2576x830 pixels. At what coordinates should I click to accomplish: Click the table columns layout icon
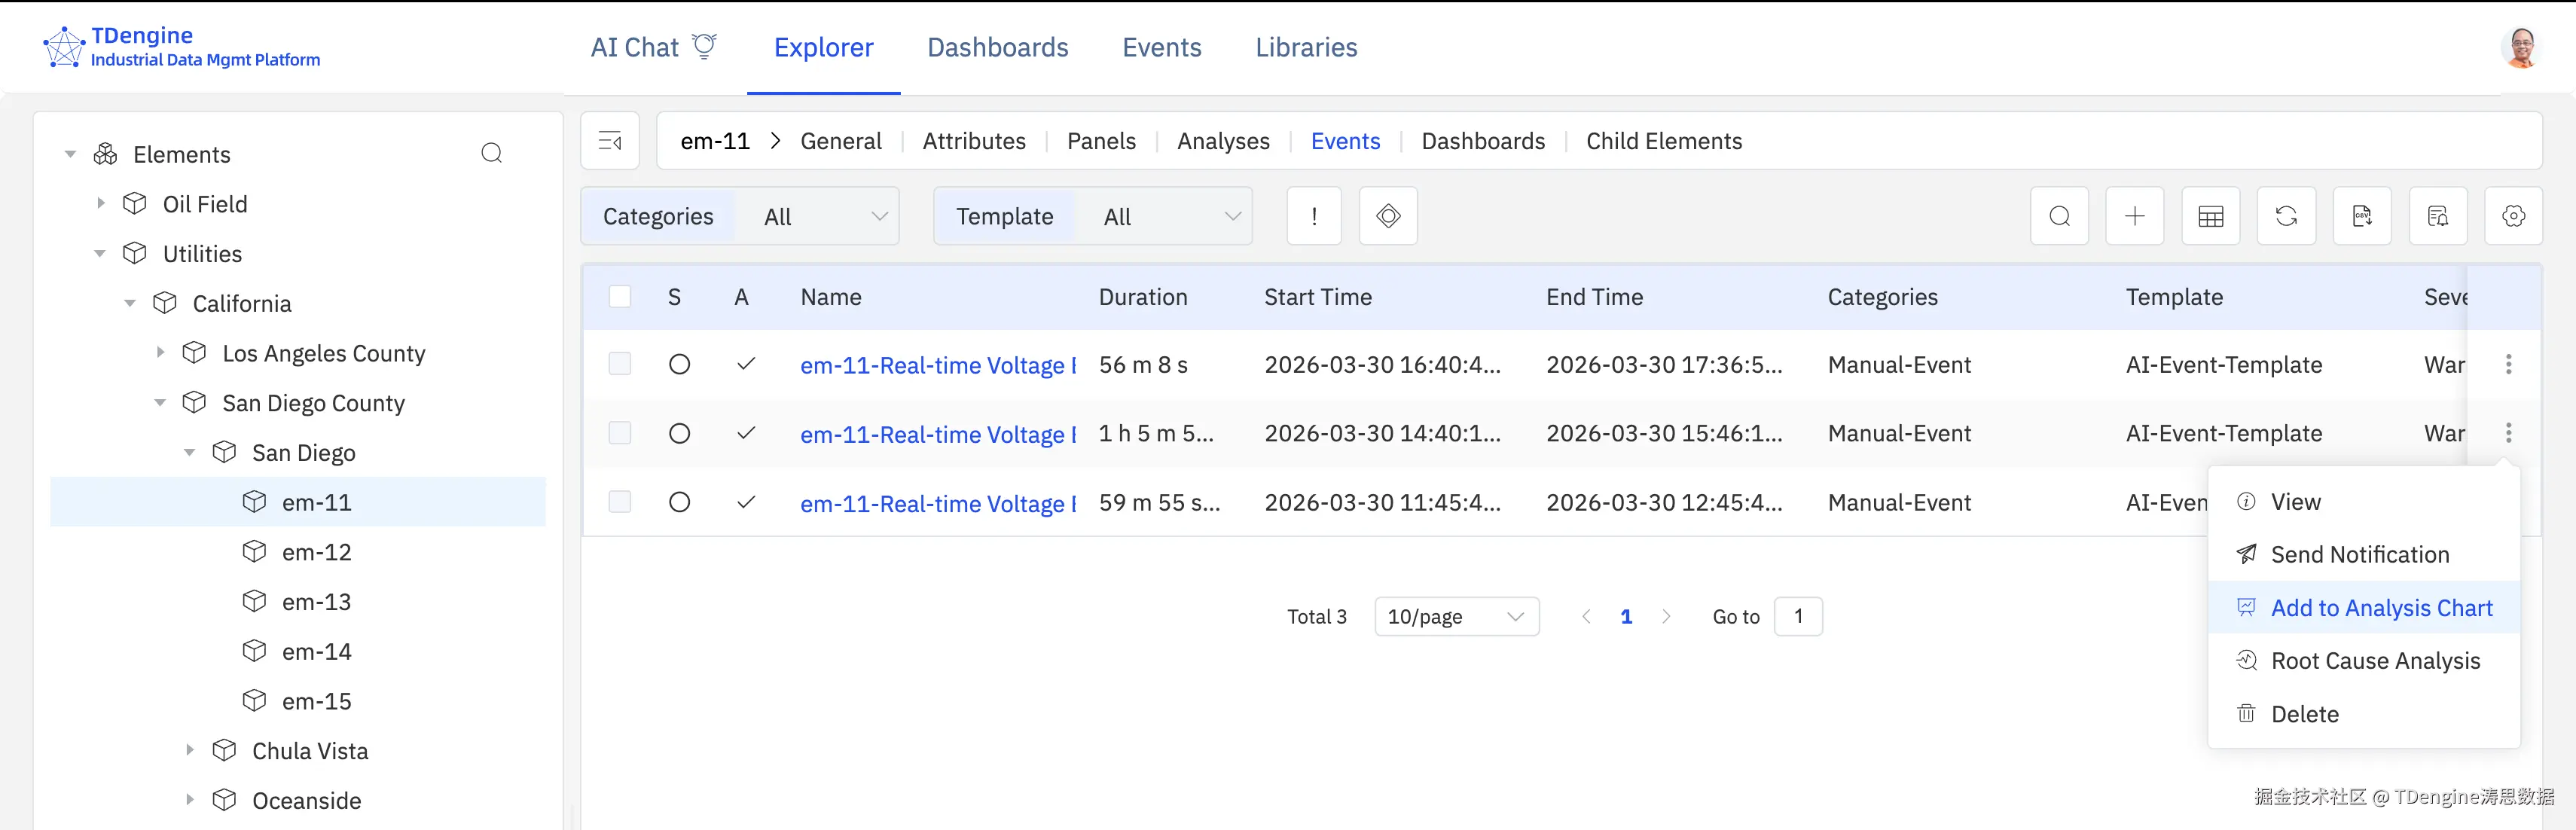click(2211, 216)
